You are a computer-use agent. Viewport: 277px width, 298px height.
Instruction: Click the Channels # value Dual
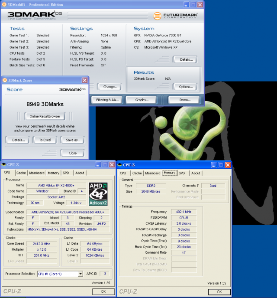tap(213, 186)
